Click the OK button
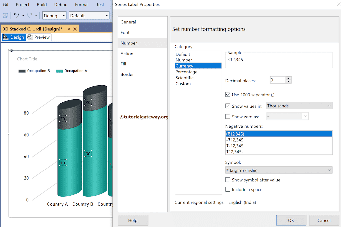This screenshot has width=341, height=227. coord(291,220)
